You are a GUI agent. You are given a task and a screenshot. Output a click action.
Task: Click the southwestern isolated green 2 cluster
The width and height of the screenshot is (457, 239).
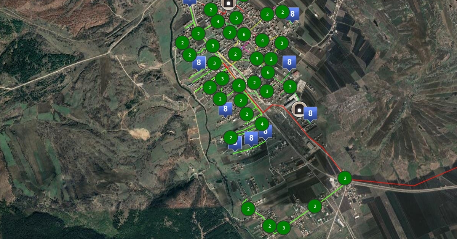248,209
